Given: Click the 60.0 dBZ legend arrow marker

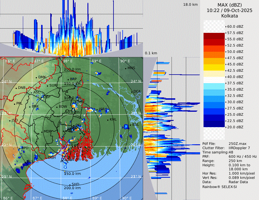Looking at the screenshot, I should (226, 27).
